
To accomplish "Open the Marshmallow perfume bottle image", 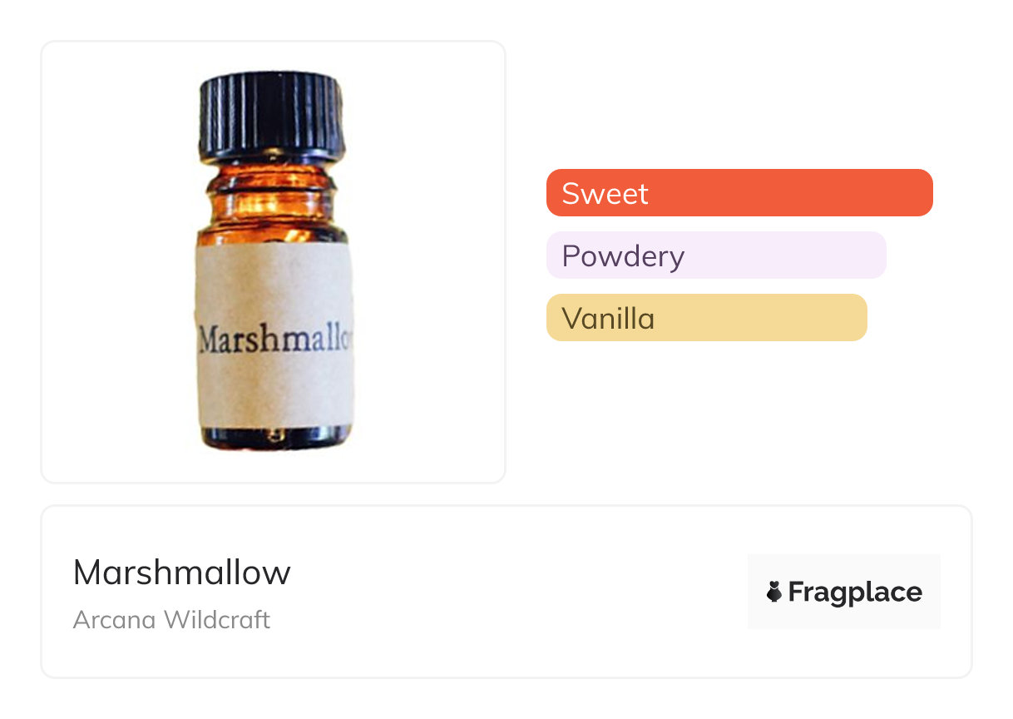I will (x=274, y=262).
